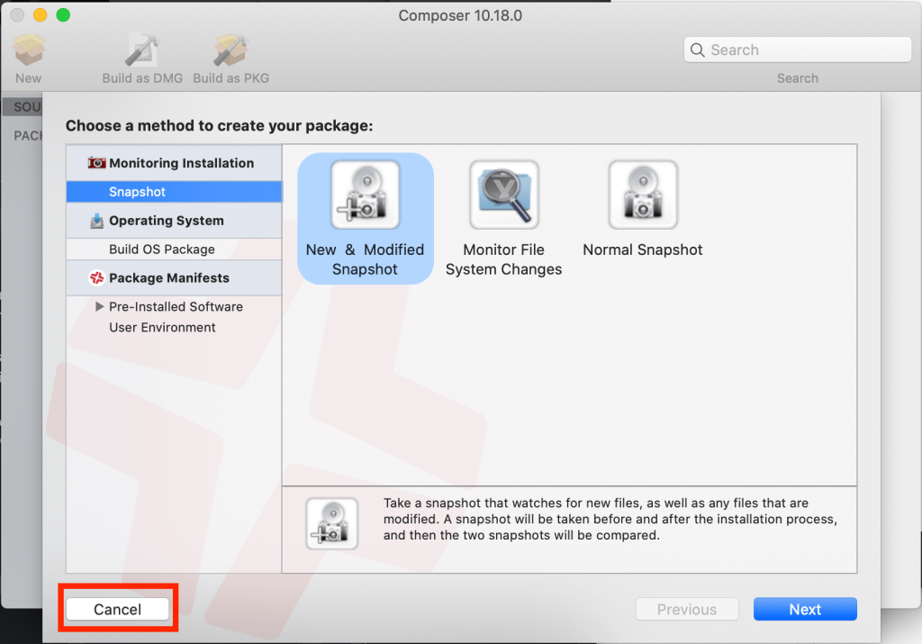
Task: Click the Previous button
Action: [x=687, y=609]
